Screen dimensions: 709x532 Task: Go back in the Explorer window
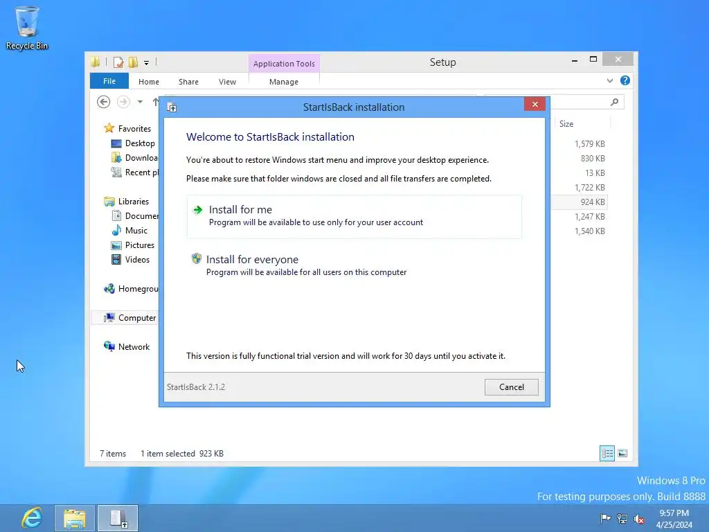[104, 102]
